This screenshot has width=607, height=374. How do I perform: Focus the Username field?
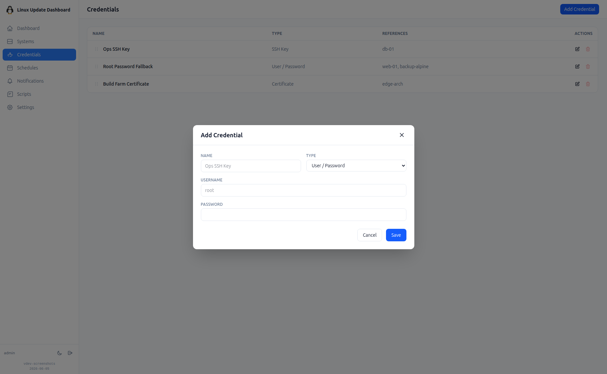coord(303,190)
